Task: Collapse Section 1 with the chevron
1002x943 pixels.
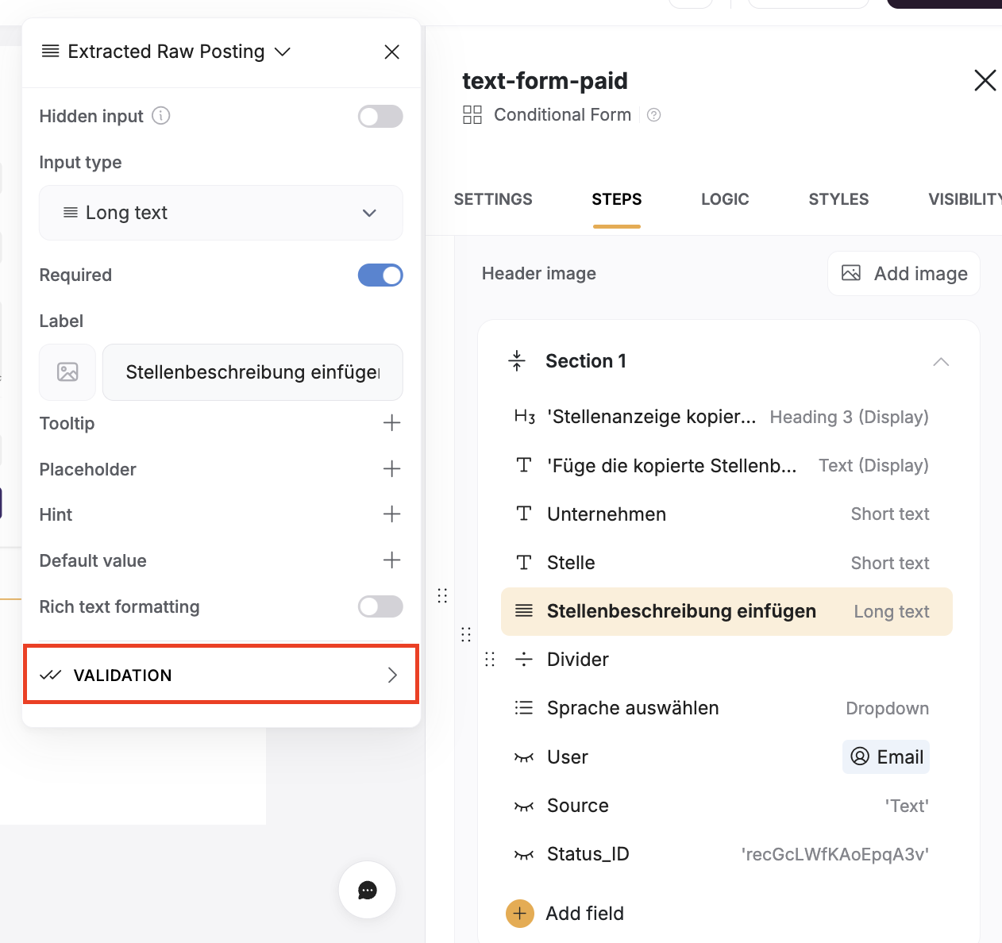Action: click(x=941, y=362)
